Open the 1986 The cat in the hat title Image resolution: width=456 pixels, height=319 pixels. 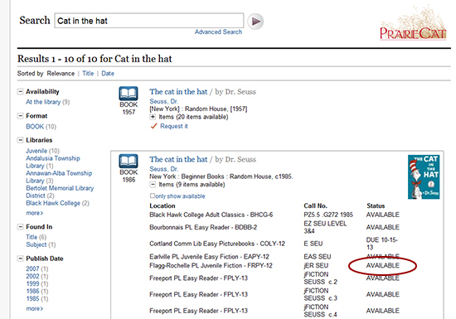pyautogui.click(x=178, y=159)
